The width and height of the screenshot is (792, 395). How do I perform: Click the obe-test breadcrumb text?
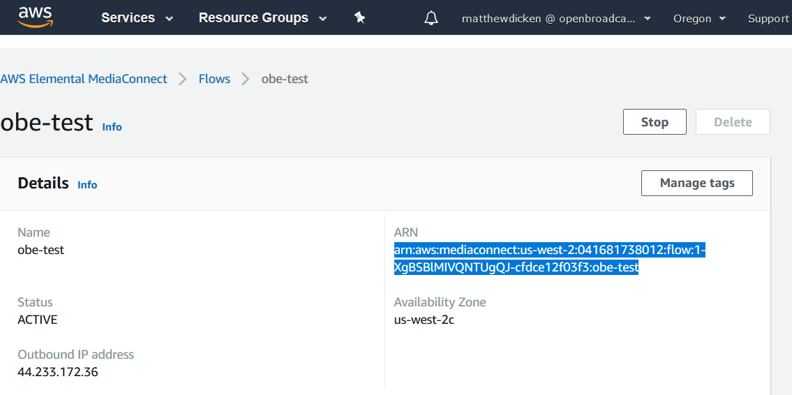pyautogui.click(x=285, y=79)
